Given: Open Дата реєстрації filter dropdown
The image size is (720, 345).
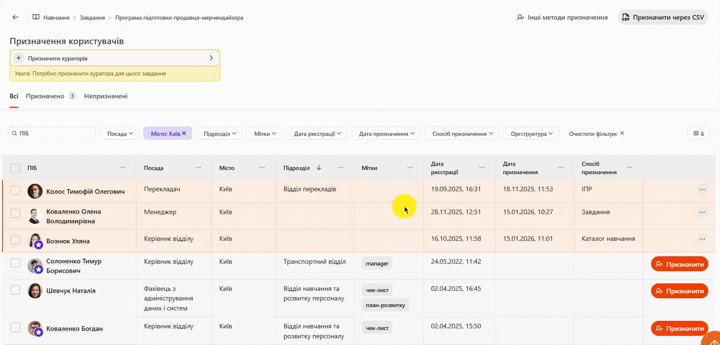Looking at the screenshot, I should 317,134.
